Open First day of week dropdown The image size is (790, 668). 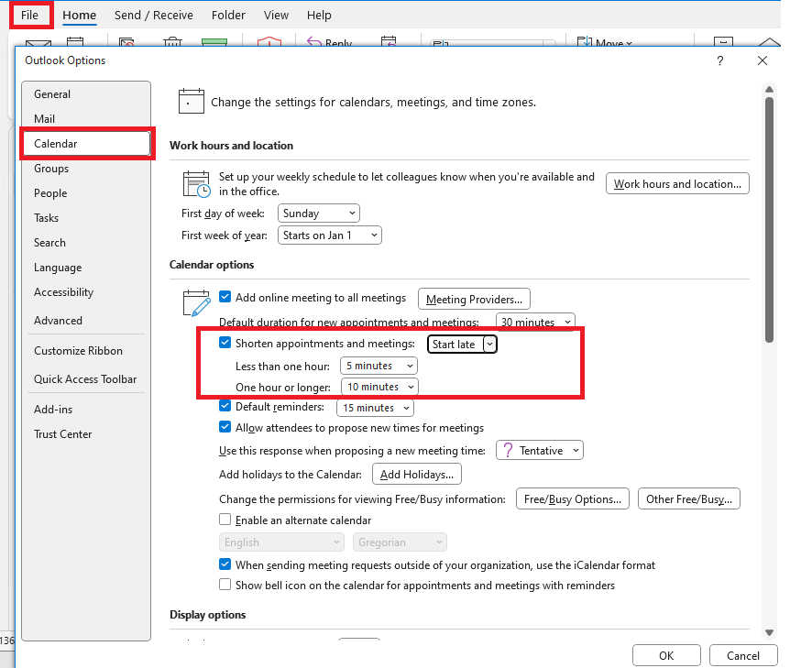pos(318,214)
